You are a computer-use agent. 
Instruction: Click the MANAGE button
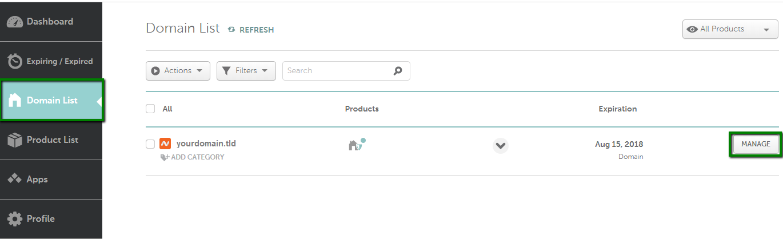[756, 145]
